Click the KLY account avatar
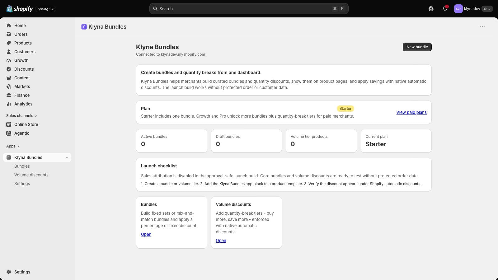Screen dimensions: 498x280 coord(458,9)
